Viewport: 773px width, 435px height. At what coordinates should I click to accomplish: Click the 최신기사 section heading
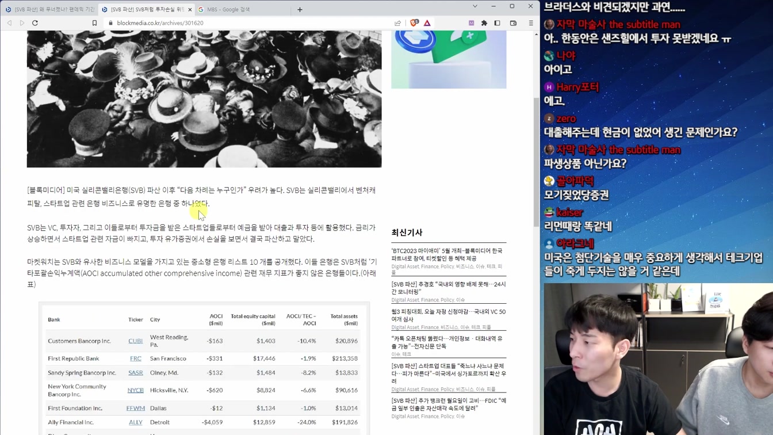point(407,232)
